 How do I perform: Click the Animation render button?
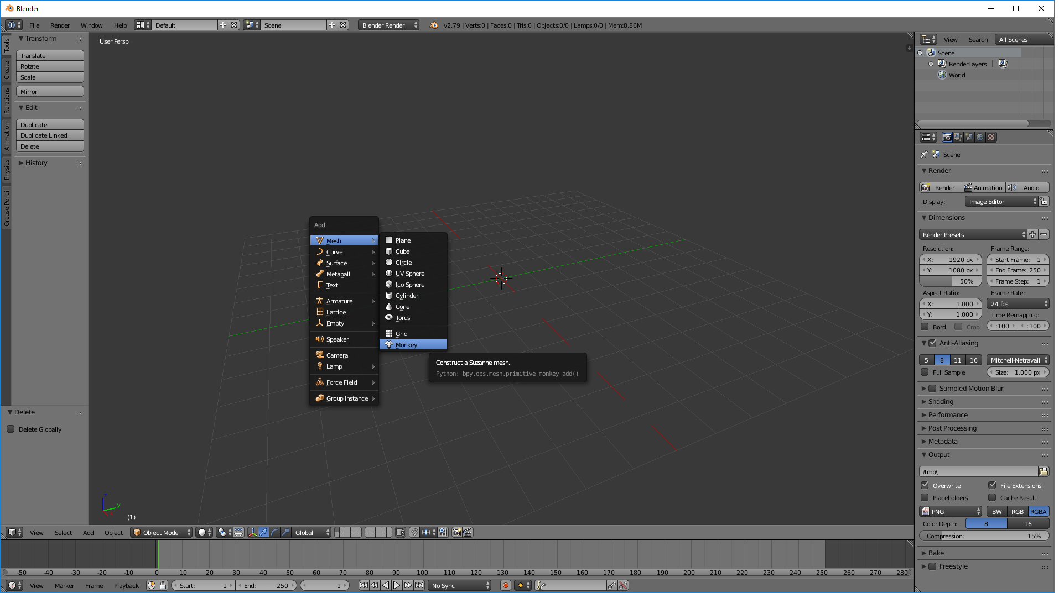[x=983, y=188]
